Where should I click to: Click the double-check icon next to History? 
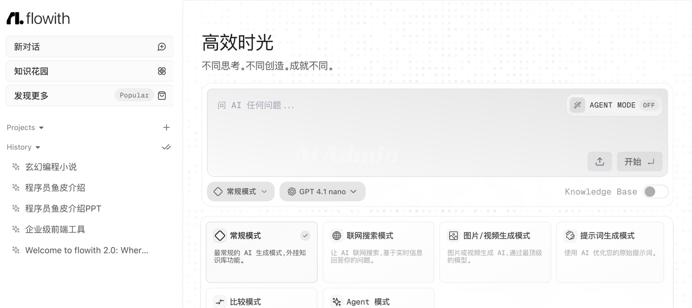point(166,147)
